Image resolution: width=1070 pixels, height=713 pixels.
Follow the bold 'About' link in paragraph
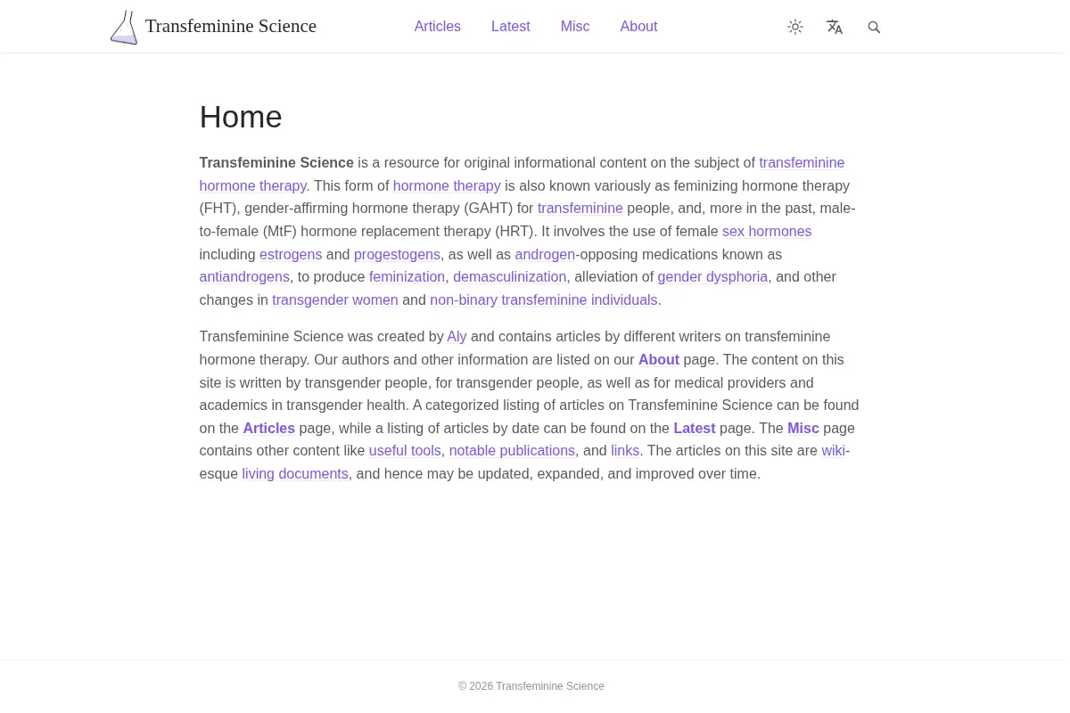(659, 360)
